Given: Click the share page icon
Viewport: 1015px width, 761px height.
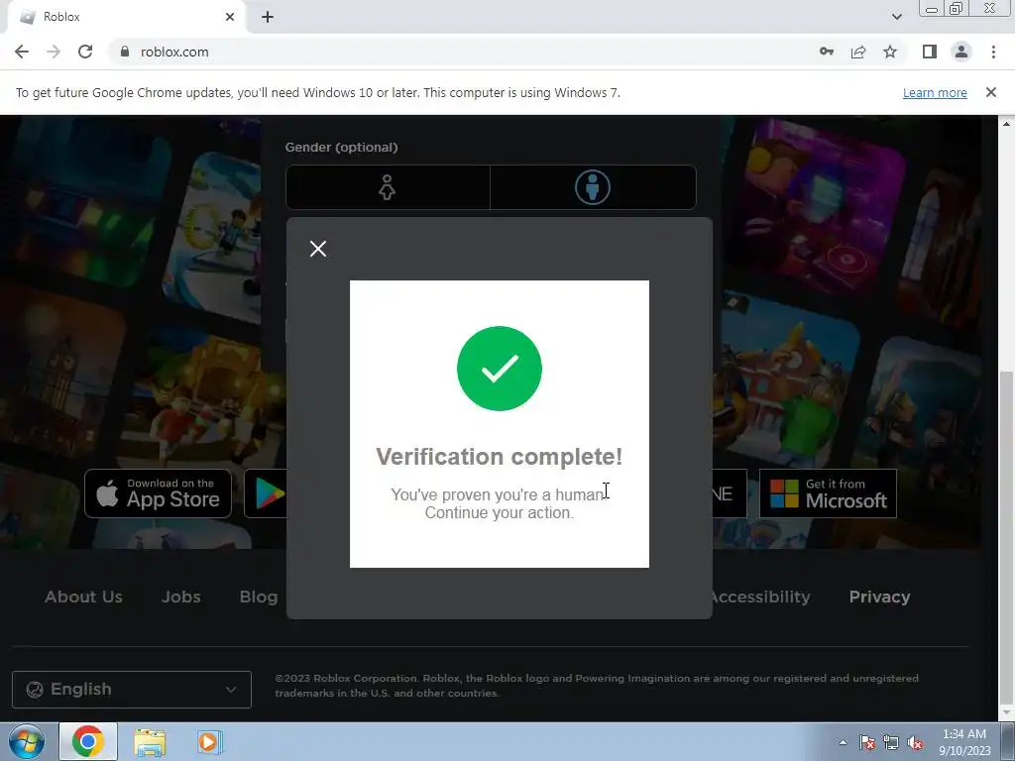Looking at the screenshot, I should click(x=858, y=52).
